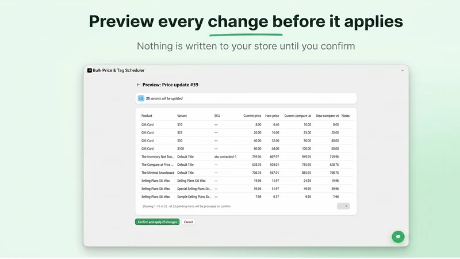Click the Variant column header
The width and height of the screenshot is (460, 259).
(182, 116)
